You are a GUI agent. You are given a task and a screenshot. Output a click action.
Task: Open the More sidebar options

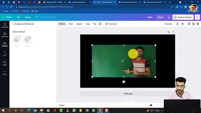click(5, 73)
